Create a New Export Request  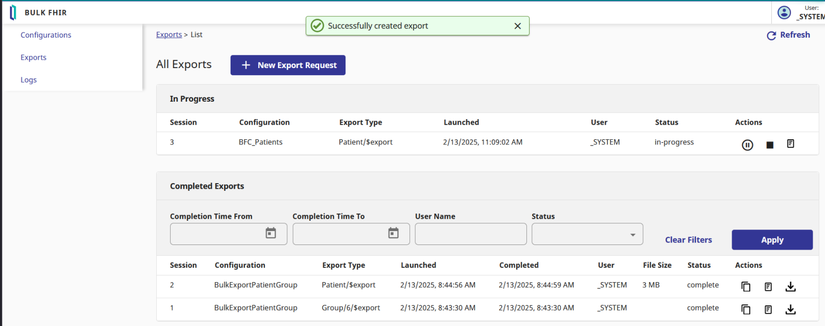[288, 65]
